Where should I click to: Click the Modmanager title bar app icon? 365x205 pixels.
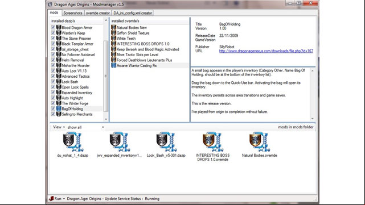[x=50, y=5]
